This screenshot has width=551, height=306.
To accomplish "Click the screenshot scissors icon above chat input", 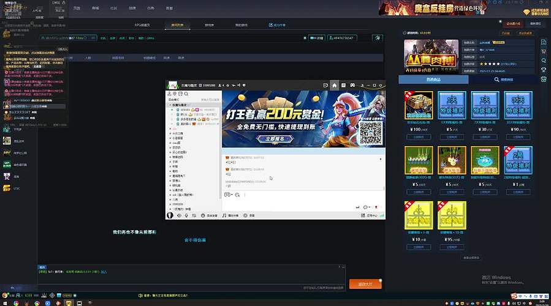I will pyautogui.click(x=237, y=195).
